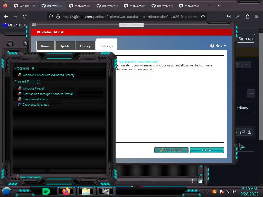This screenshot has width=263, height=197.
Task: Open the History tab in Windows Defender
Action: [x=85, y=46]
